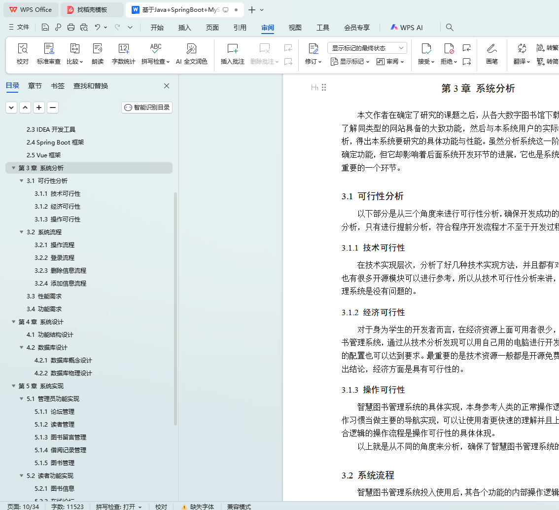The height and width of the screenshot is (510, 559).
Task: Go to previous comment icon
Action: tap(288, 48)
